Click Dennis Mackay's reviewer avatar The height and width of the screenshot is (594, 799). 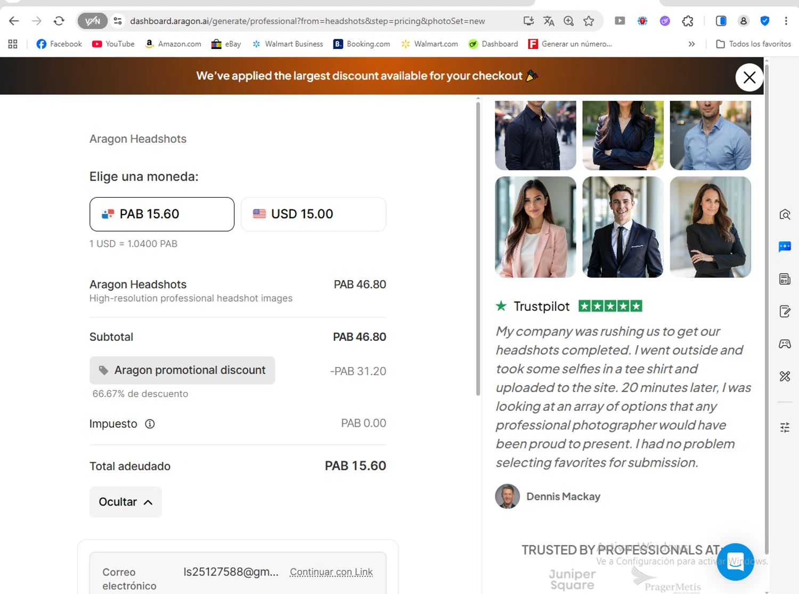[507, 497]
